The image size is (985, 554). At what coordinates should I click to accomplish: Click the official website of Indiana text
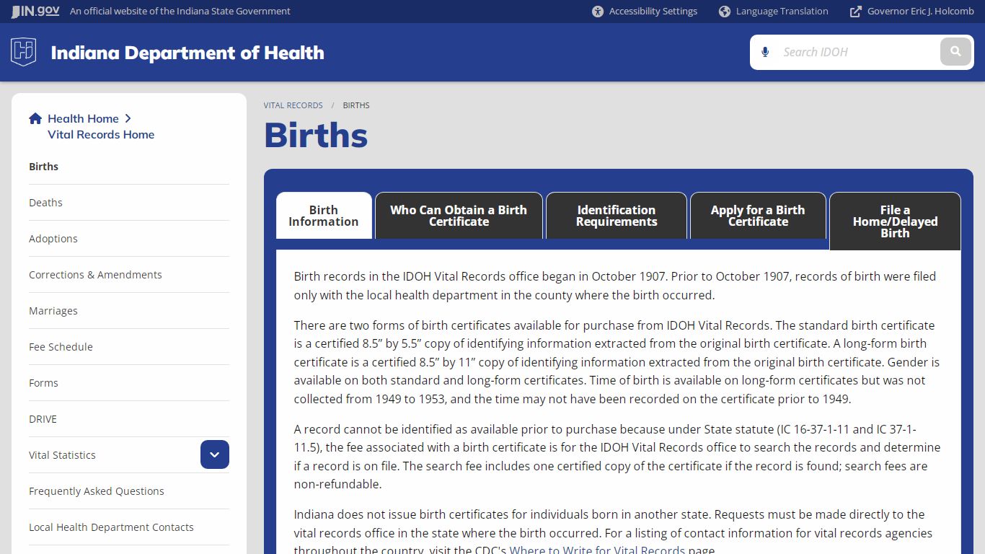tap(180, 12)
